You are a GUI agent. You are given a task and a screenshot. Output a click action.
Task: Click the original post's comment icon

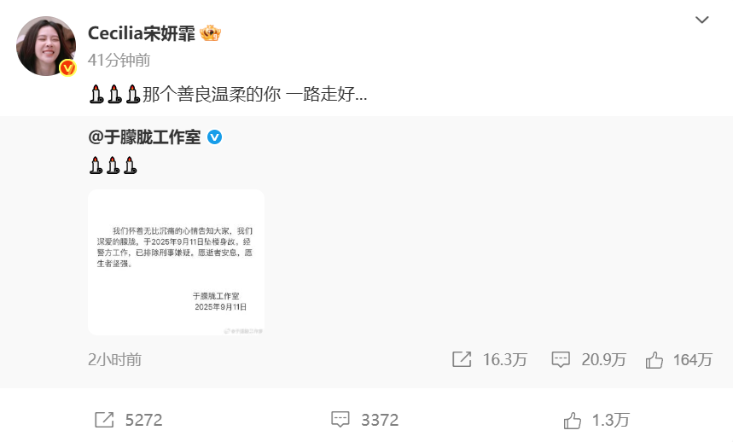pos(561,359)
